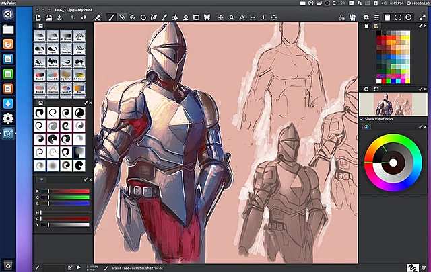This screenshot has height=272, width=431.
Task: Select the freehand Brush tool
Action: [x=111, y=17]
